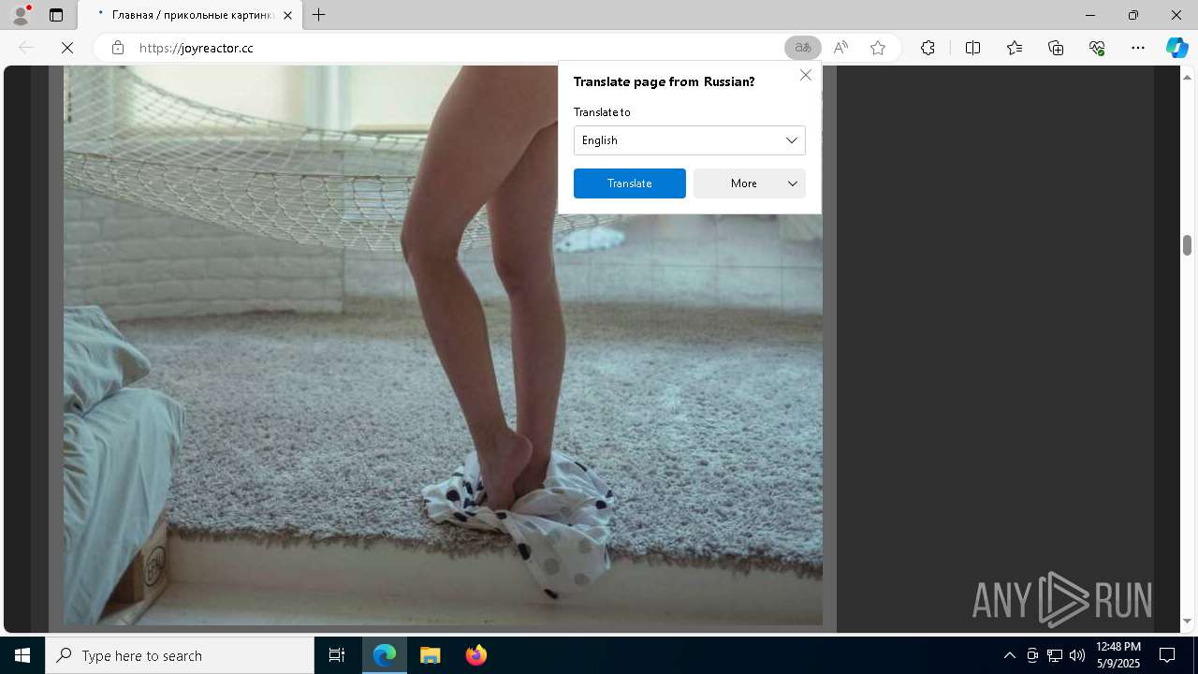Open the Copilot sidebar icon
The image size is (1198, 674).
(x=1176, y=48)
